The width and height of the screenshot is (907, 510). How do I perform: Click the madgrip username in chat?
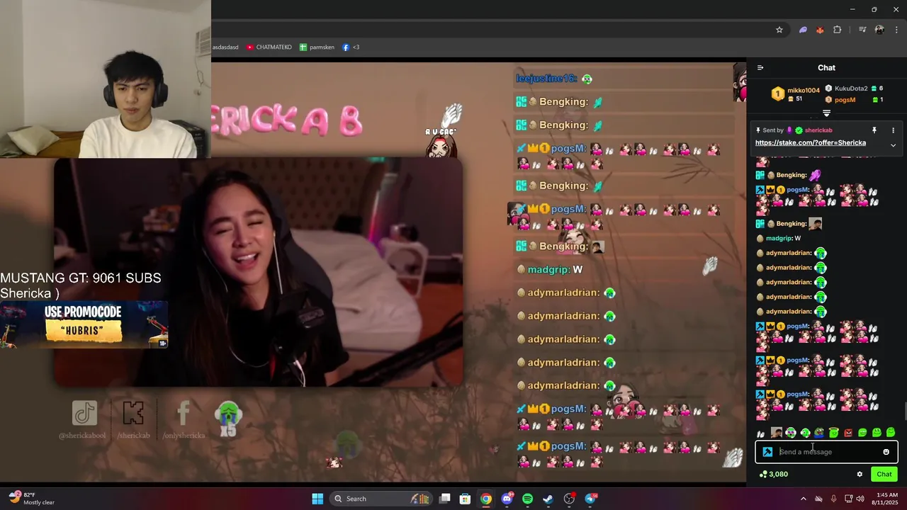coord(779,239)
